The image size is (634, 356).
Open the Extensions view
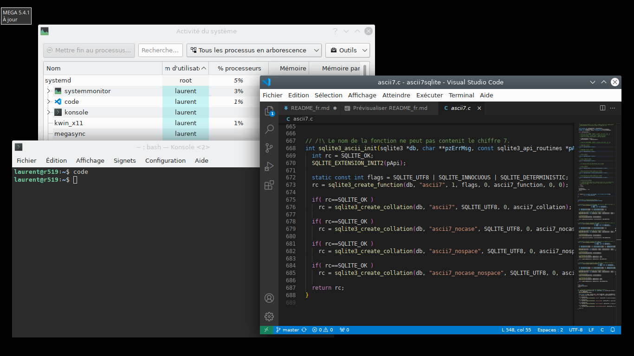(x=269, y=185)
